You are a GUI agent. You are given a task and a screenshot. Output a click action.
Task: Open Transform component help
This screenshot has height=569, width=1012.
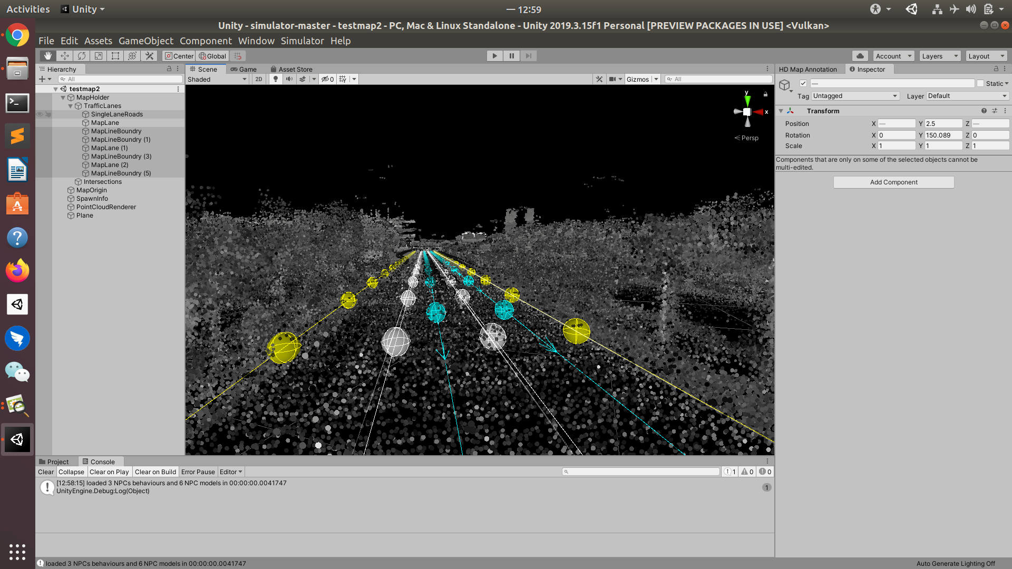[x=984, y=111]
